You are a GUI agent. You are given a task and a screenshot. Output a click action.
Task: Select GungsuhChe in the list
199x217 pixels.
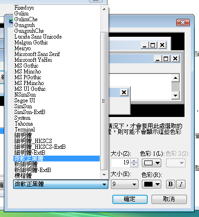[x=57, y=31]
